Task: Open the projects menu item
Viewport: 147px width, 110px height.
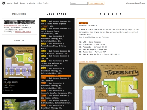Action: click(x=31, y=3)
